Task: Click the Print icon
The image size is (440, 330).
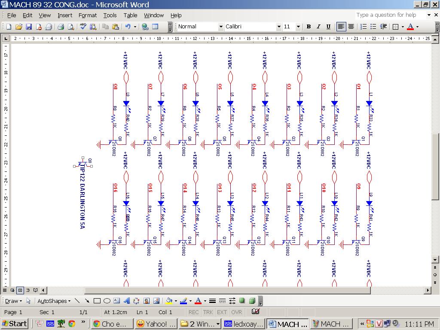Action: pos(61,27)
